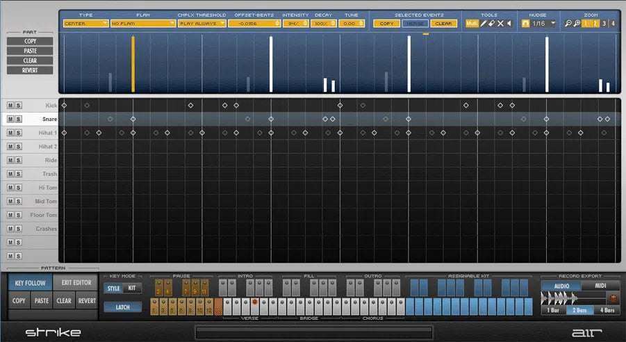
Task: Click the X delete tool icon
Action: tap(500, 24)
